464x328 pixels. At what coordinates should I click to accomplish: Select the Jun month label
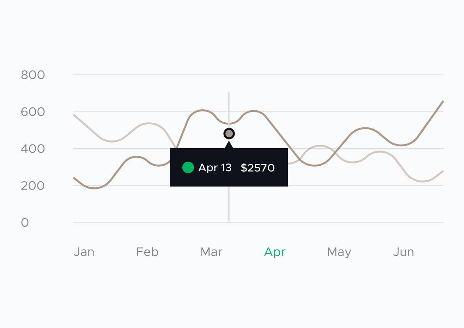403,252
